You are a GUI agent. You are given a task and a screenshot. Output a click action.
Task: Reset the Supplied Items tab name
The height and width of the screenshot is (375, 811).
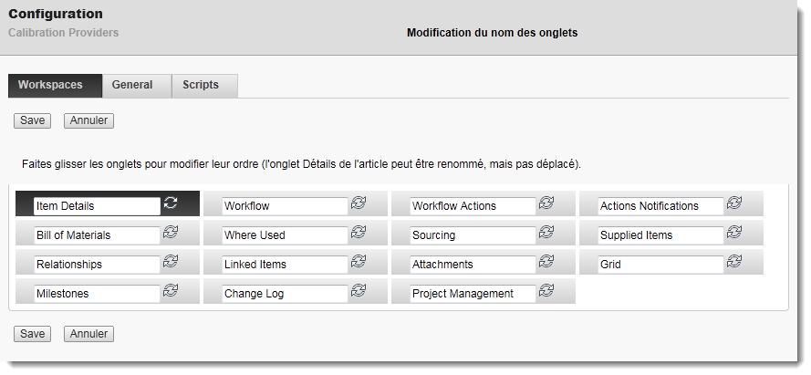(x=734, y=233)
